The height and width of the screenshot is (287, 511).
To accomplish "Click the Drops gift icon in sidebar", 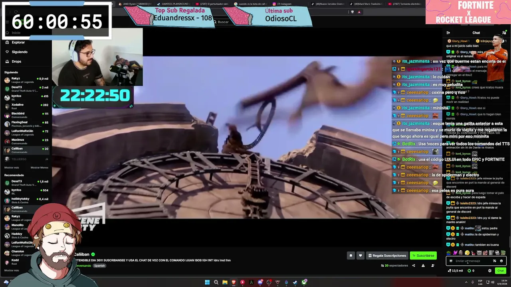I will pos(7,61).
